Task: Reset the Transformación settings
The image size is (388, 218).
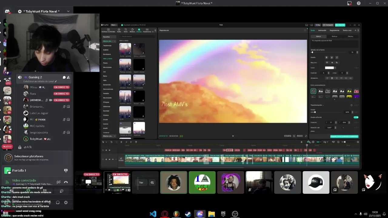Action: (351, 105)
